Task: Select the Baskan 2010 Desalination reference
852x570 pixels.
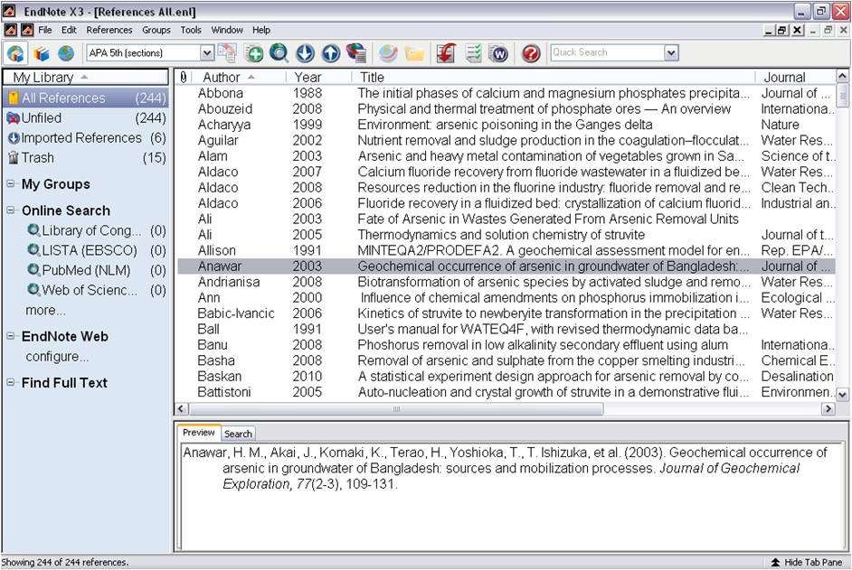Action: point(506,377)
